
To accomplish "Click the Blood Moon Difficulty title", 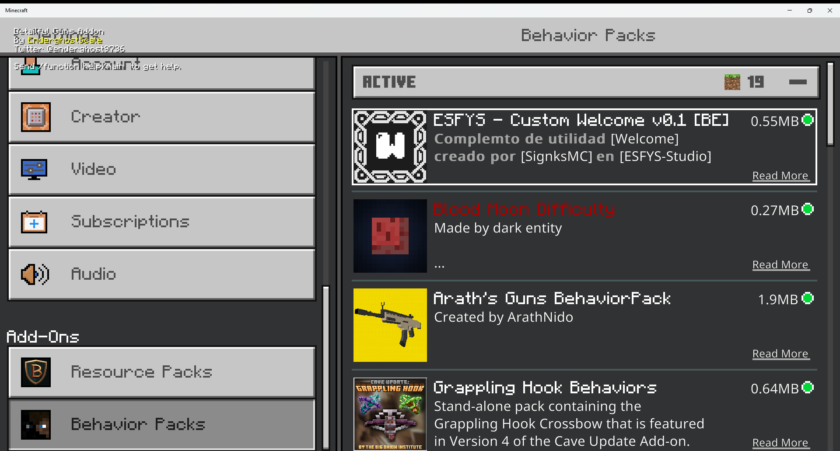I will click(x=524, y=209).
